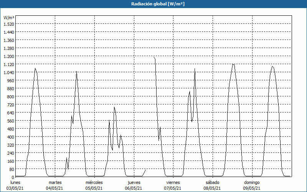The image size is (307, 192).
Task: Click the 1.040 y-axis value
Action: click(9, 73)
